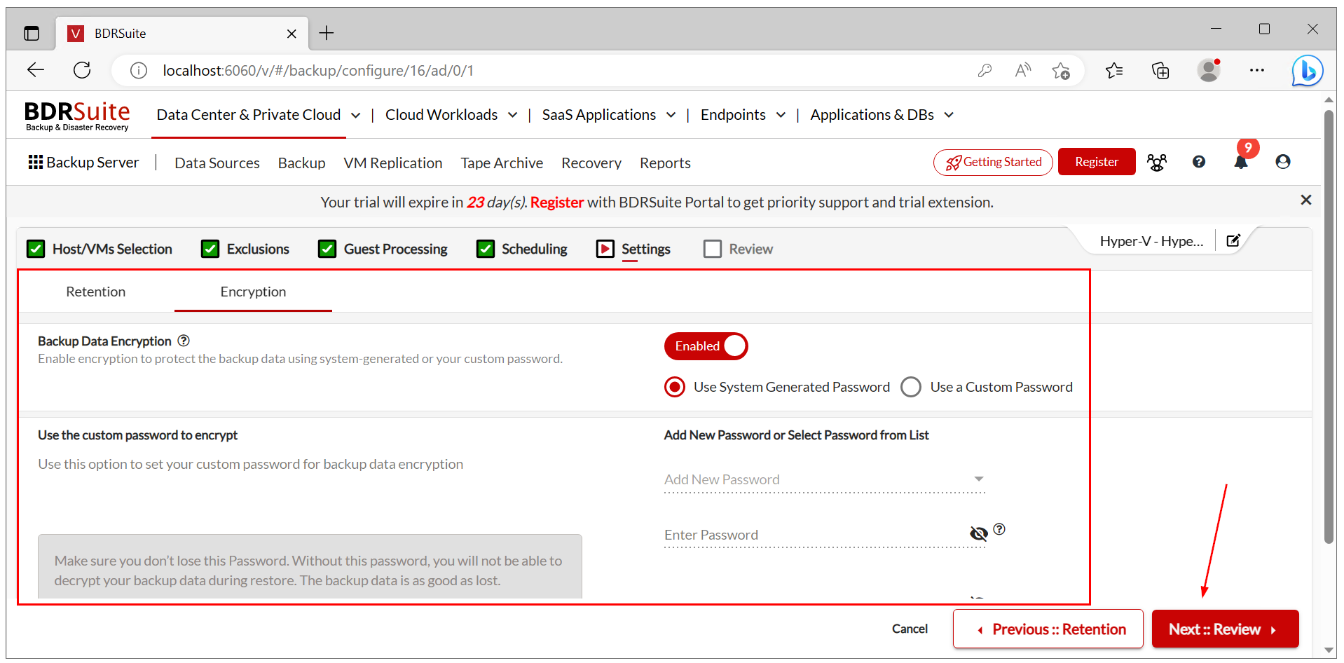View site information icon in address bar
This screenshot has width=1344, height=663.
click(139, 71)
